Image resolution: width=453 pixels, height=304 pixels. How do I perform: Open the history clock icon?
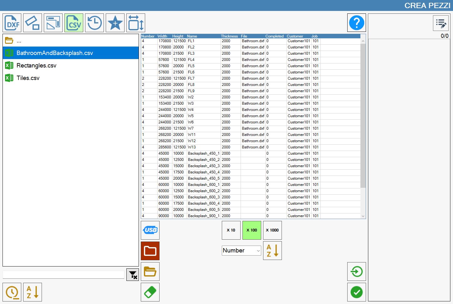[x=94, y=23]
